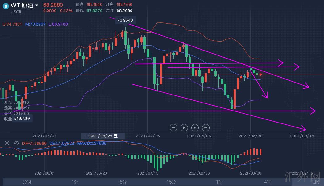The width and height of the screenshot is (324, 186).
Task: Zoom in the chart with plus button
Action: point(206,127)
